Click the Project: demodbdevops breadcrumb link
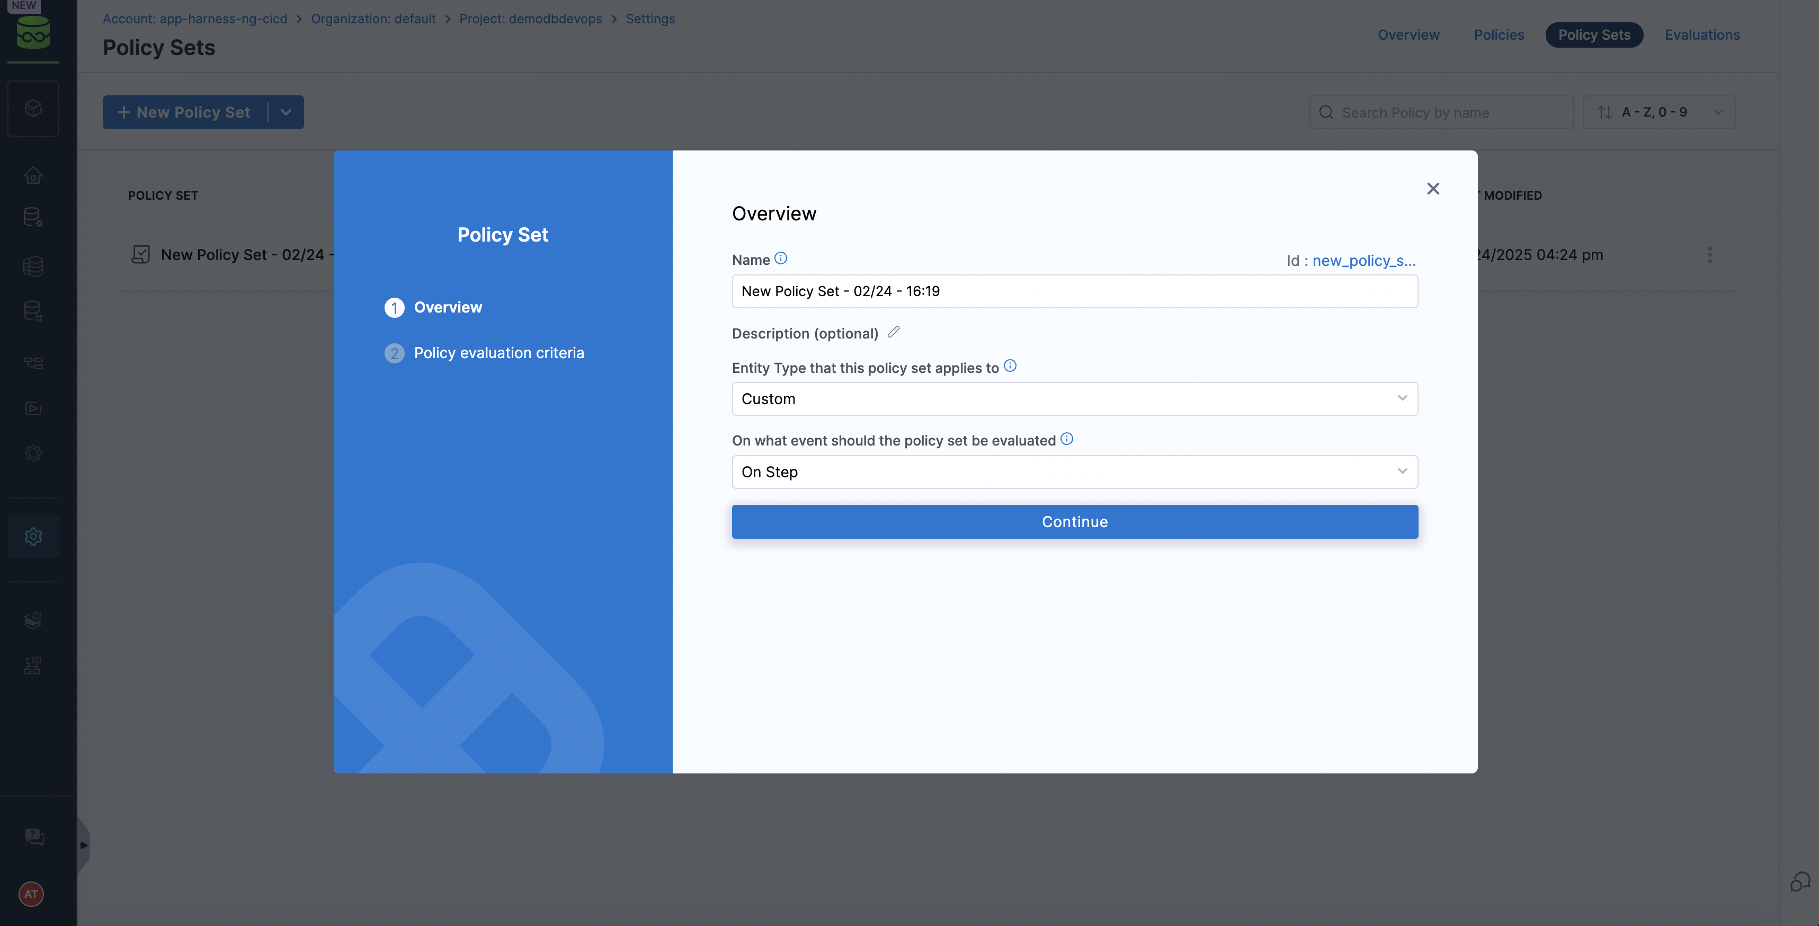The image size is (1819, 926). [530, 19]
